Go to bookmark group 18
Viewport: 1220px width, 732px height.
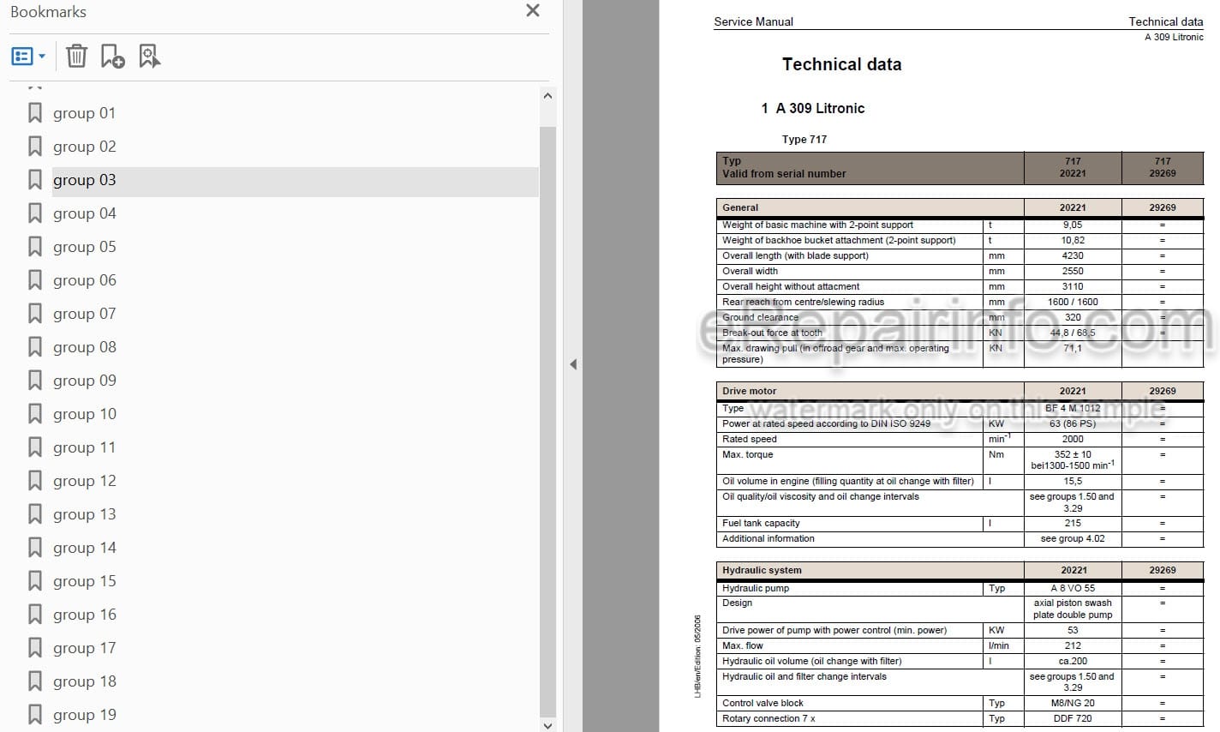[x=84, y=681]
